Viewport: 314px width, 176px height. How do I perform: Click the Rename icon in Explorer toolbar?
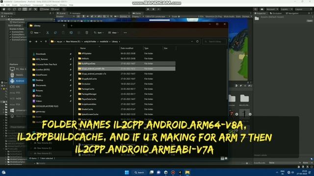pos(71,33)
